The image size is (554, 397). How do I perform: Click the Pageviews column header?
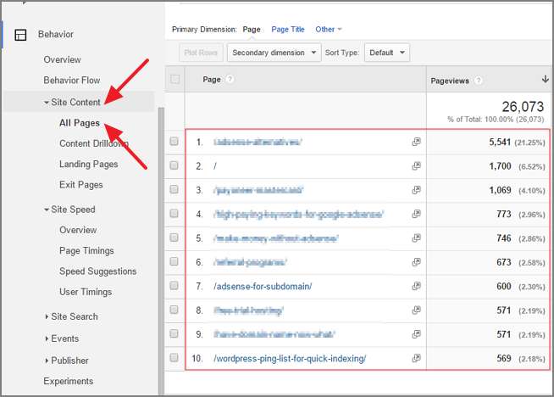point(450,81)
